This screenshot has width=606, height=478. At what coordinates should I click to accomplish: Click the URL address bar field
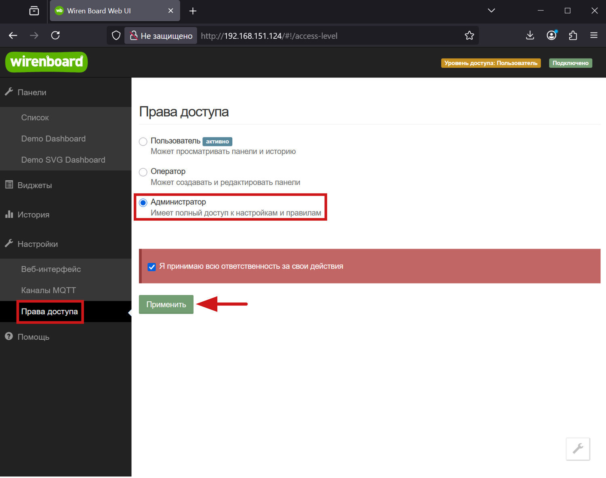point(323,36)
